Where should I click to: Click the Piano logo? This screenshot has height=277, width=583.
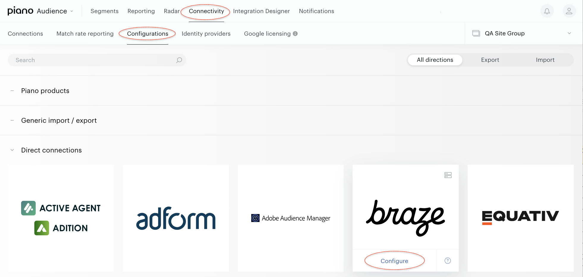click(20, 11)
